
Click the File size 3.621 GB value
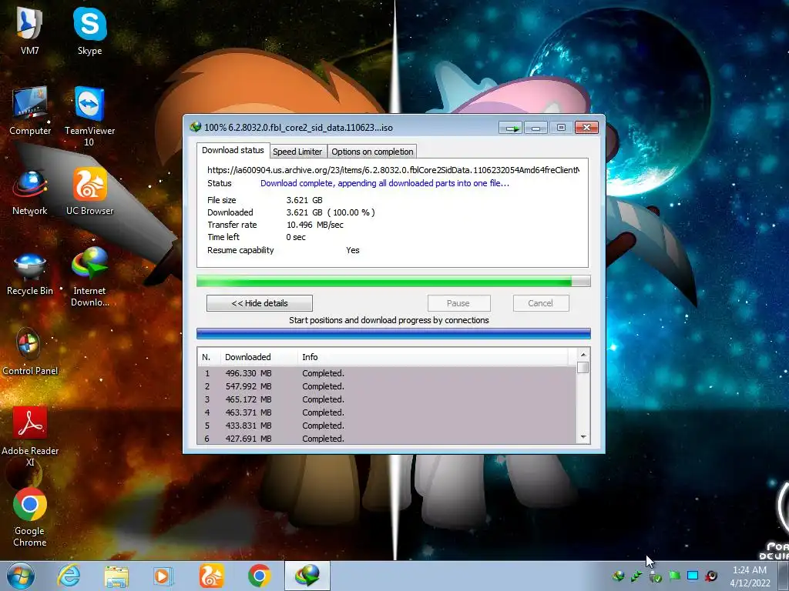pos(304,200)
